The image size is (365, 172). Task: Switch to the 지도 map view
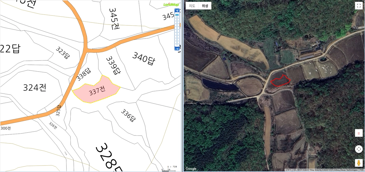click(192, 6)
